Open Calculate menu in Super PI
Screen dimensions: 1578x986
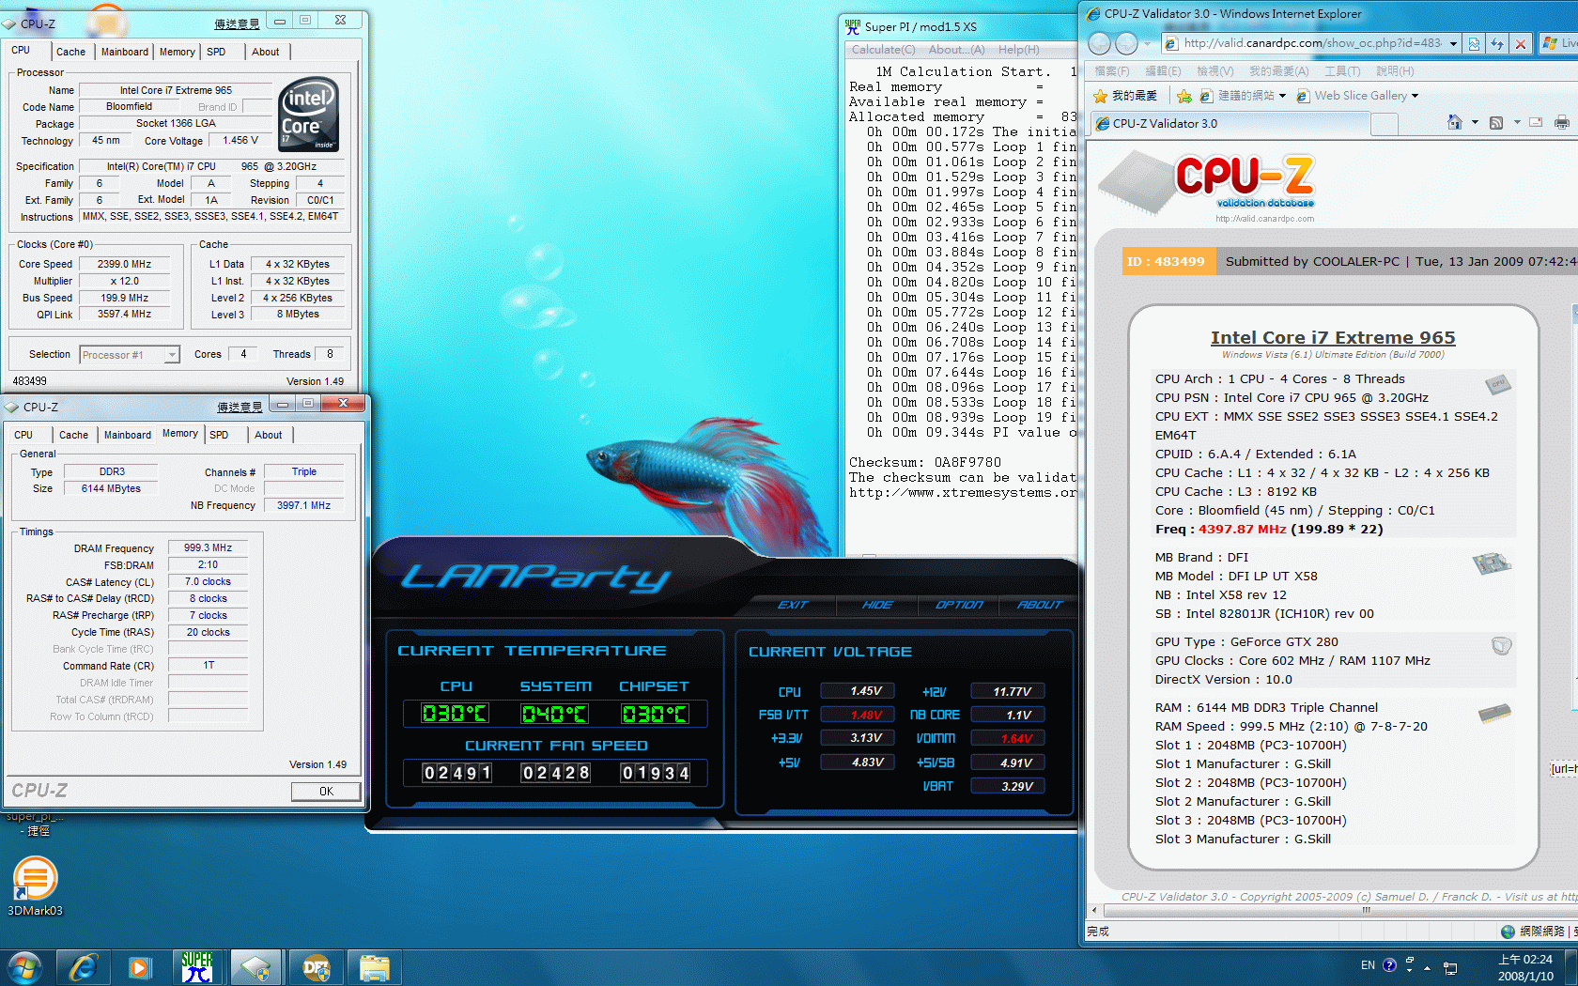pyautogui.click(x=883, y=50)
